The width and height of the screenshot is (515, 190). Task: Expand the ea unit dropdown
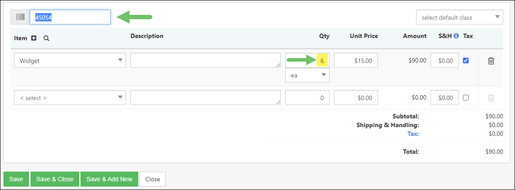pos(307,75)
